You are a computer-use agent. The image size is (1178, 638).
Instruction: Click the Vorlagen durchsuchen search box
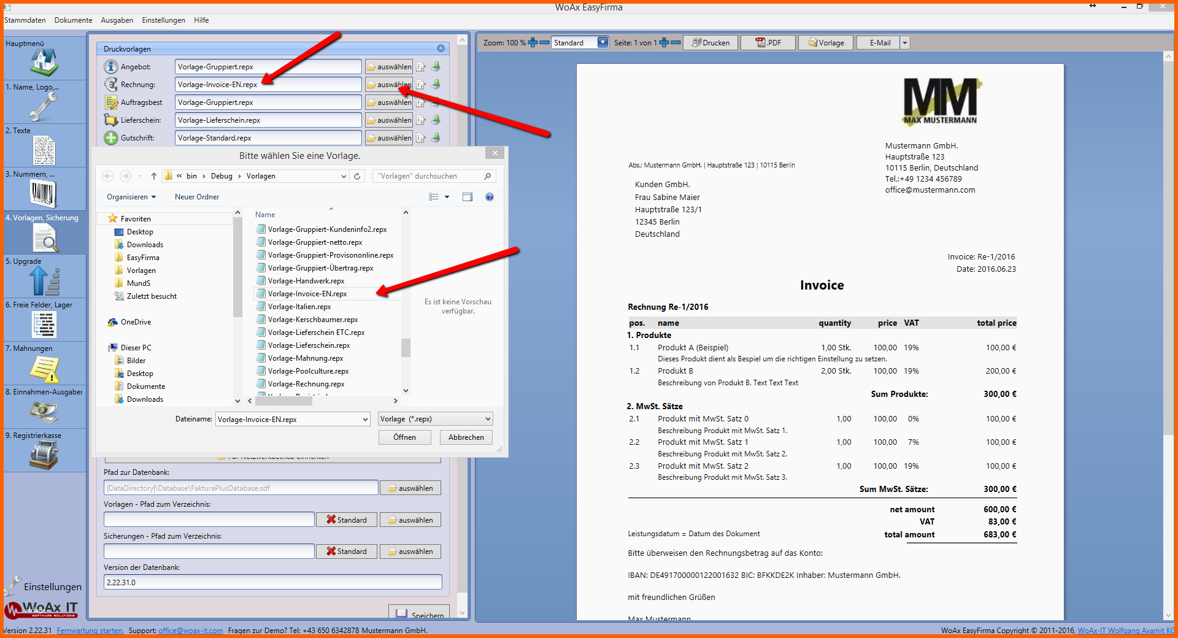click(x=434, y=176)
